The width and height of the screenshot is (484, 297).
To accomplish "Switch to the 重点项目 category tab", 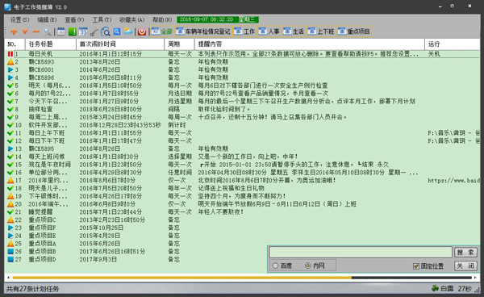I will pos(354,31).
